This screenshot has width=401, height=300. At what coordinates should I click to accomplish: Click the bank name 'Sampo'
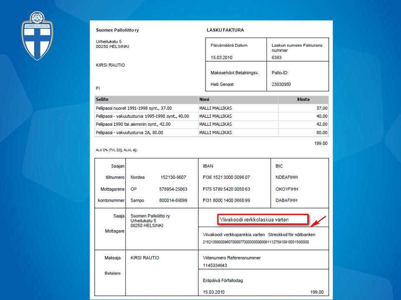pyautogui.click(x=137, y=200)
